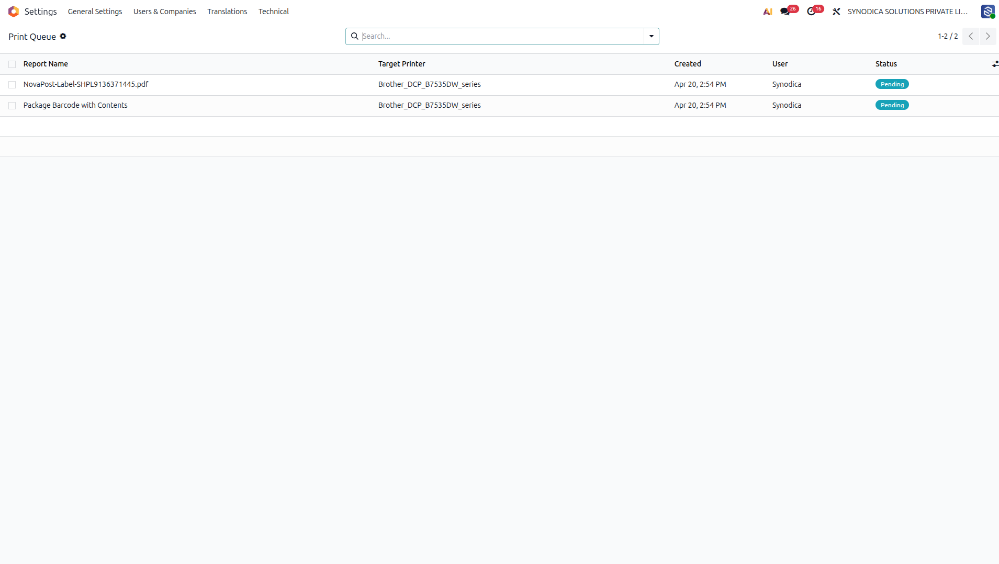Open the AI assistant icon
Image resolution: width=999 pixels, height=564 pixels.
[x=768, y=12]
